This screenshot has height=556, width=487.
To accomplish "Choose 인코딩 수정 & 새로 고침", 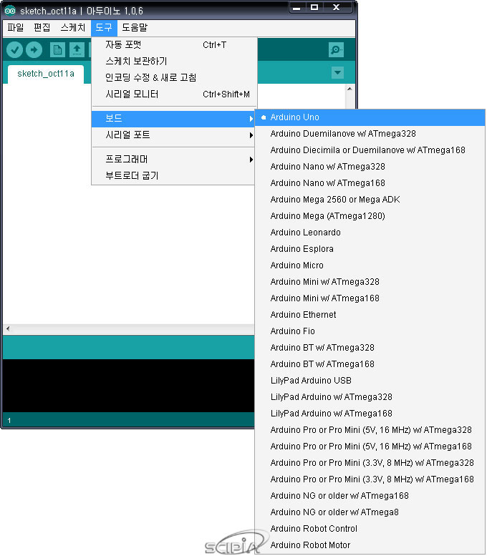I will (173, 78).
